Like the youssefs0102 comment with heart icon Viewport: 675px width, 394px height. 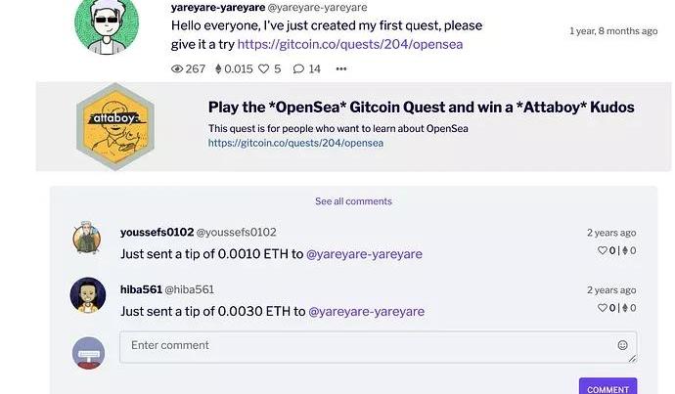point(602,251)
